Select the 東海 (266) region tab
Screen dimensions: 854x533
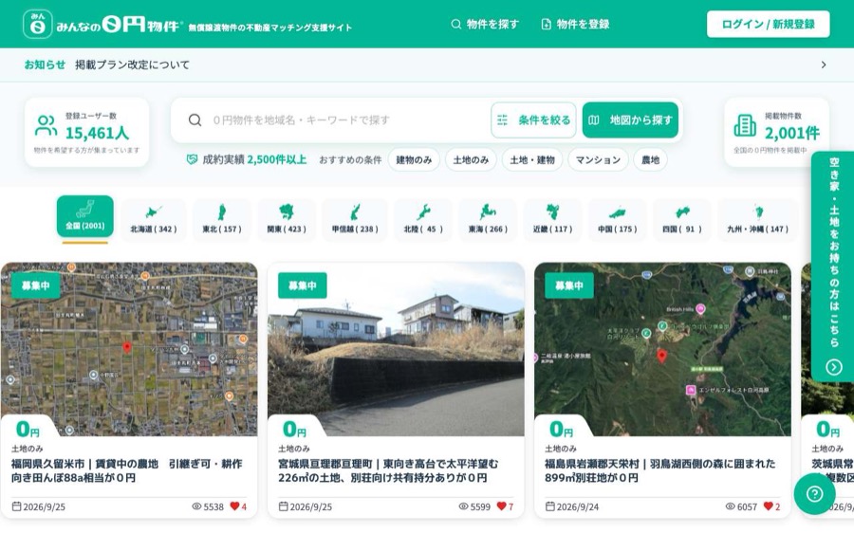click(488, 219)
